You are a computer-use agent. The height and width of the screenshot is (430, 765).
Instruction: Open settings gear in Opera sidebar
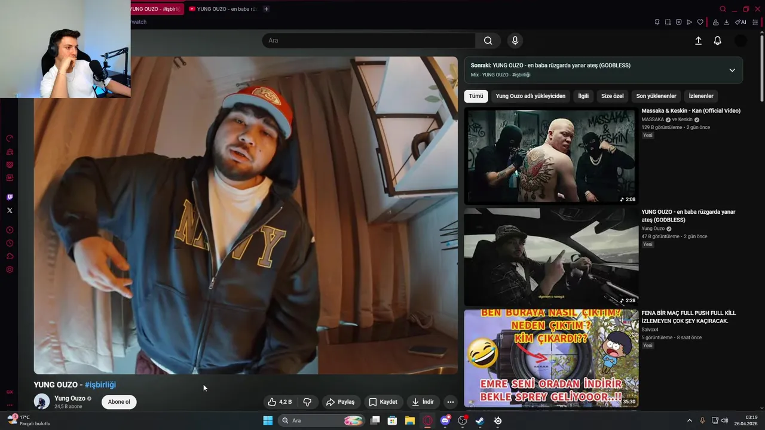(10, 269)
